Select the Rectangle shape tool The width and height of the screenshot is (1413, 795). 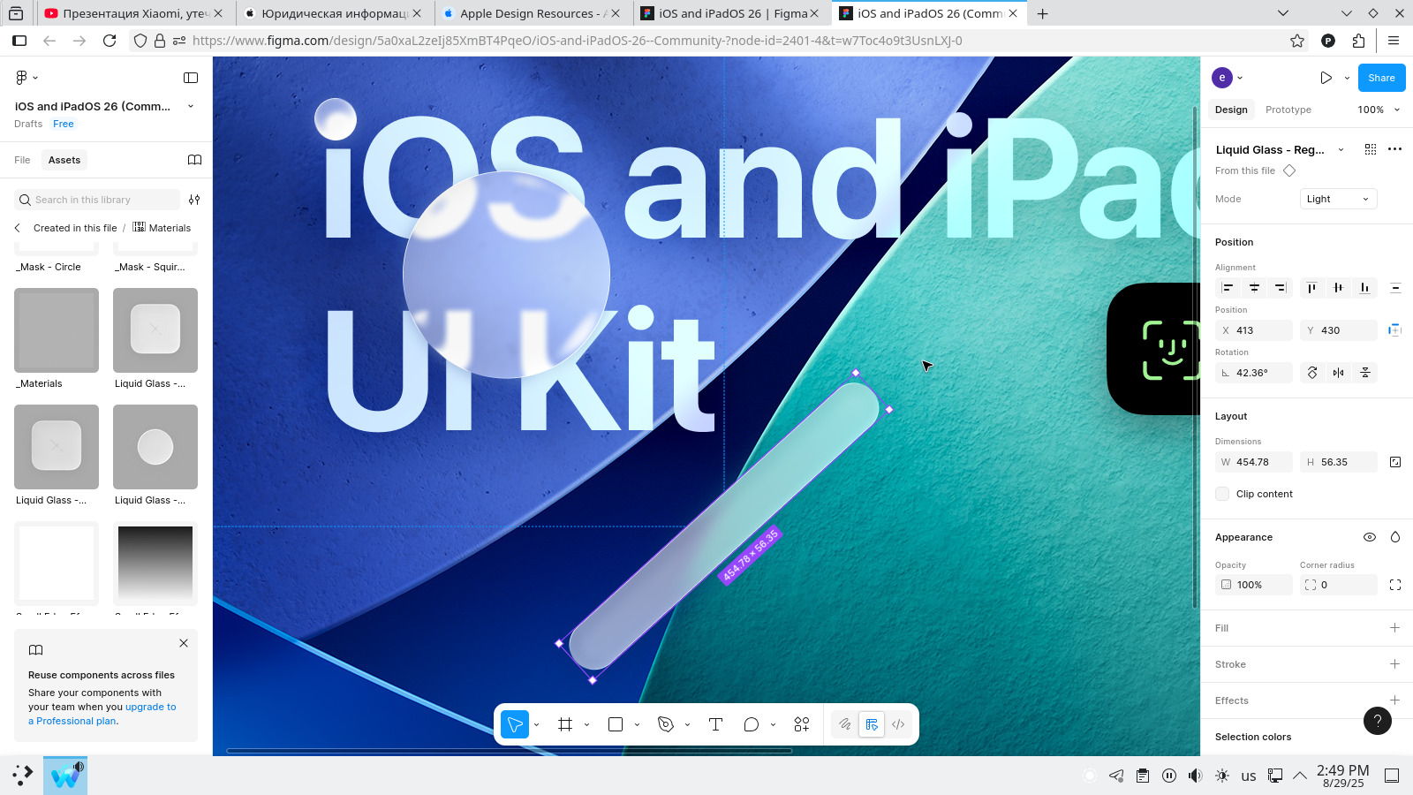(x=616, y=724)
